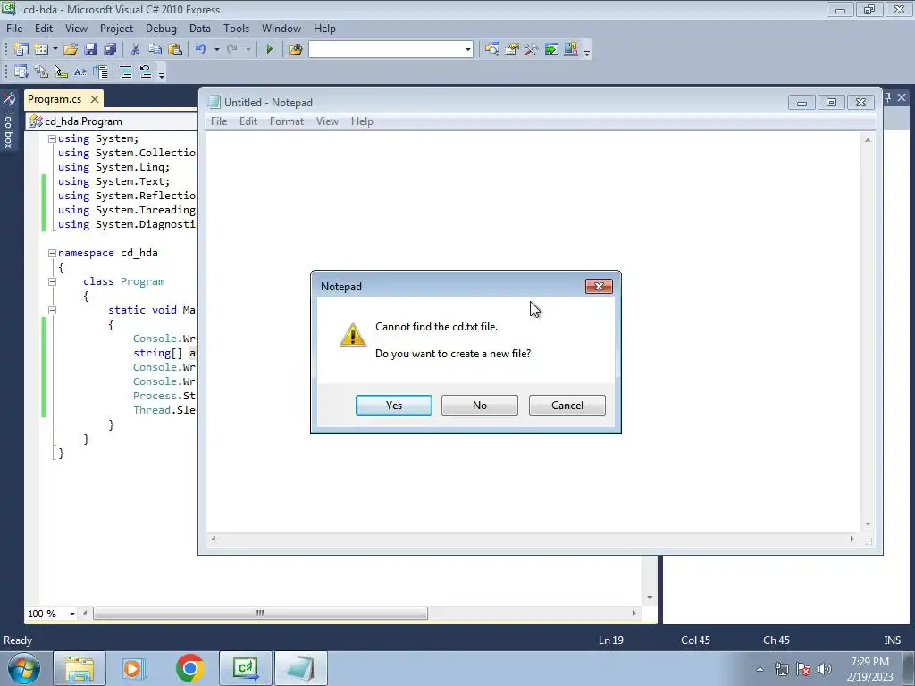Click the Toolbox hammer-and-wrench toolbar icon
915x686 pixels.
531,50
